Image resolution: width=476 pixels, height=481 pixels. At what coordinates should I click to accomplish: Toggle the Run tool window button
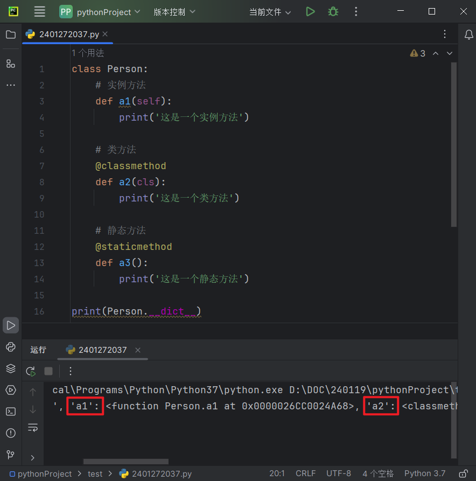click(11, 325)
